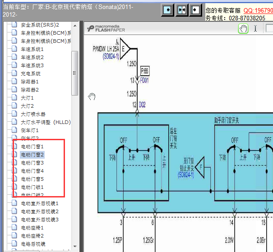Click the FlashPaper toolbar input field
Screen dimensions: 273x252
269,28
